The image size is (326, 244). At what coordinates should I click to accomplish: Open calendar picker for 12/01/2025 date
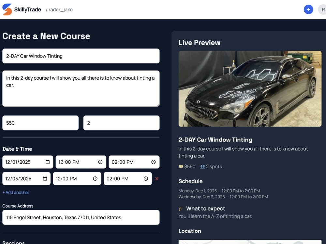pyautogui.click(x=48, y=162)
